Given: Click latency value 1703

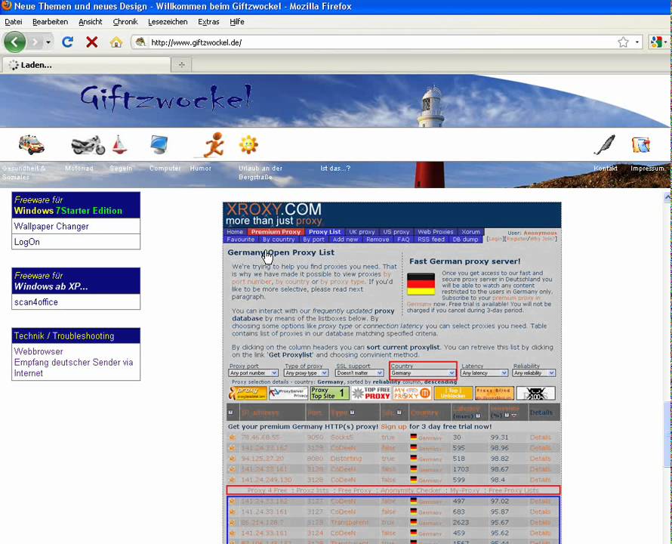Looking at the screenshot, I should tap(461, 469).
